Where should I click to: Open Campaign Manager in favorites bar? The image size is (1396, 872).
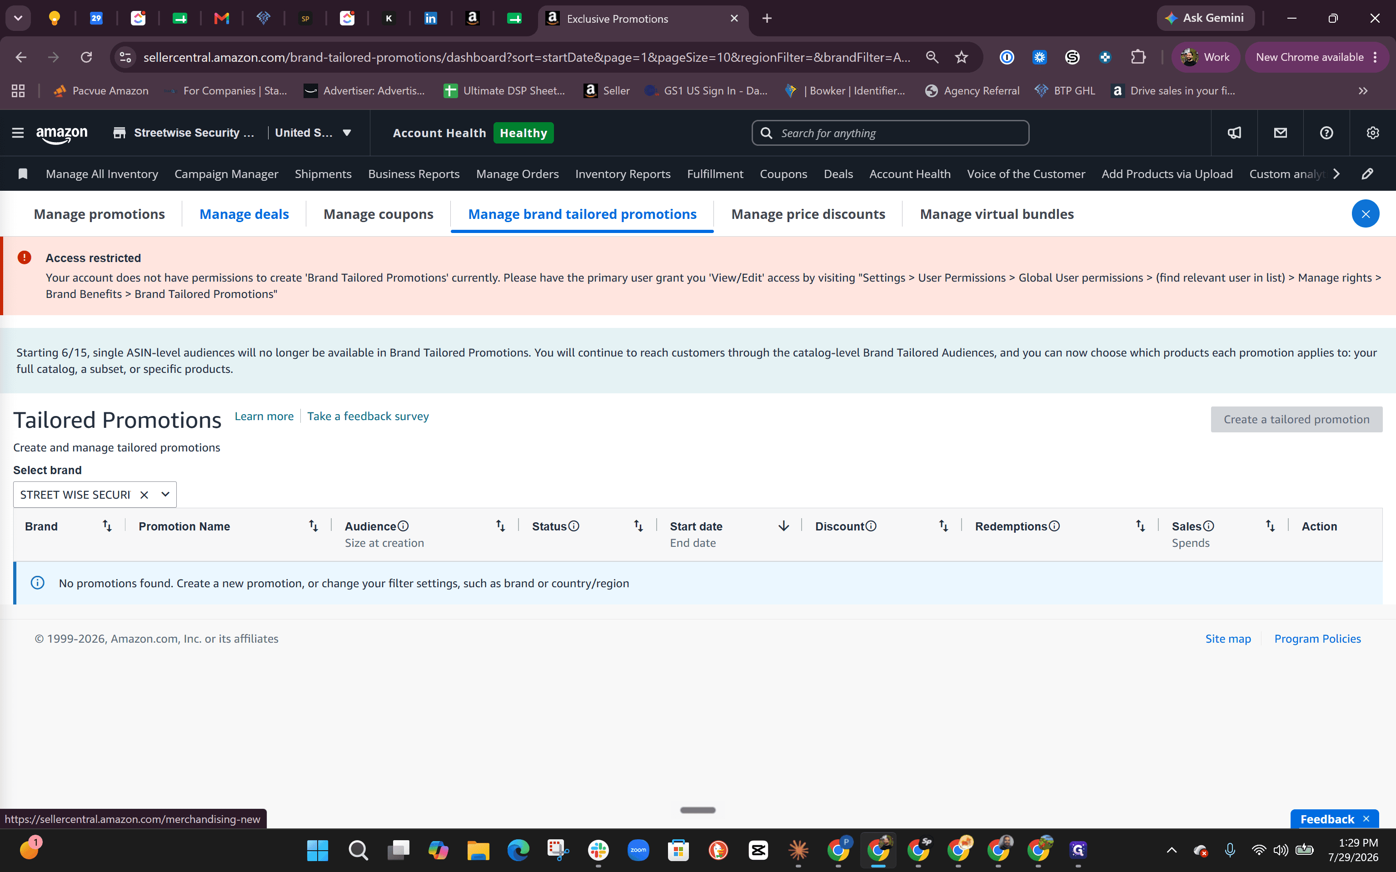(226, 173)
